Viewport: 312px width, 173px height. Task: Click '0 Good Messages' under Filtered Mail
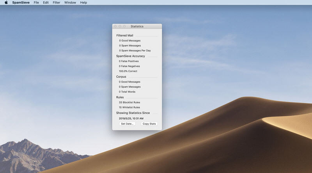pyautogui.click(x=130, y=41)
